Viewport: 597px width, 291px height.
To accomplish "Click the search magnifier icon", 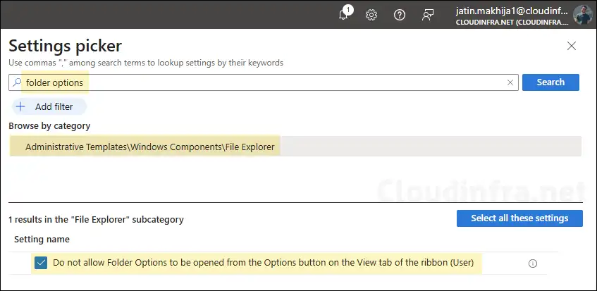I will tap(16, 82).
